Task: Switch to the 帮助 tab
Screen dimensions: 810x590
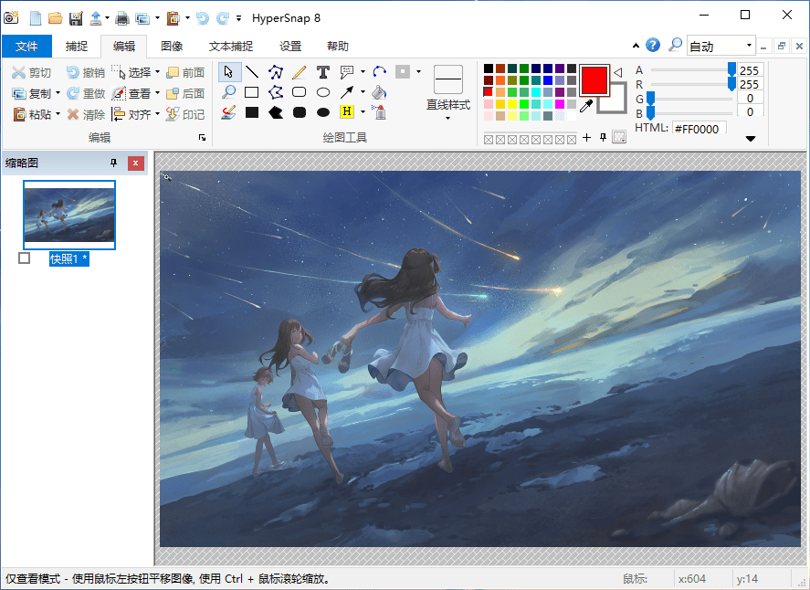Action: click(338, 47)
